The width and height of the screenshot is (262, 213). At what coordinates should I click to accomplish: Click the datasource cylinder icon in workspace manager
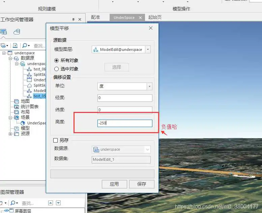(17, 32)
